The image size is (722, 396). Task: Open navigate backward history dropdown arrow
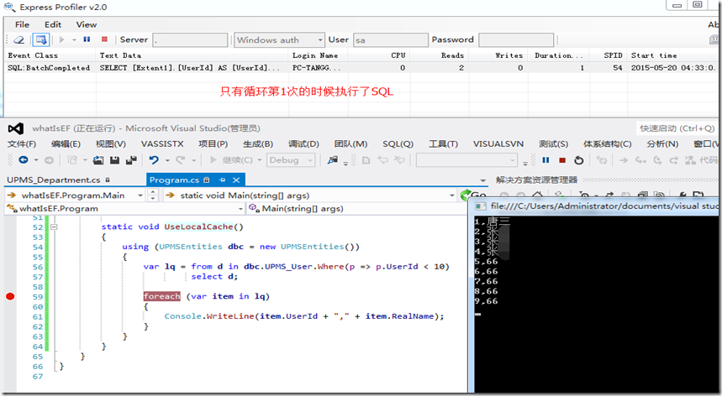36,160
